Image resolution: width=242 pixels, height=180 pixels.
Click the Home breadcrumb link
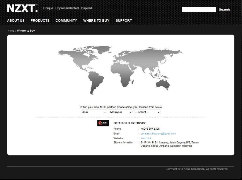pos(11,31)
